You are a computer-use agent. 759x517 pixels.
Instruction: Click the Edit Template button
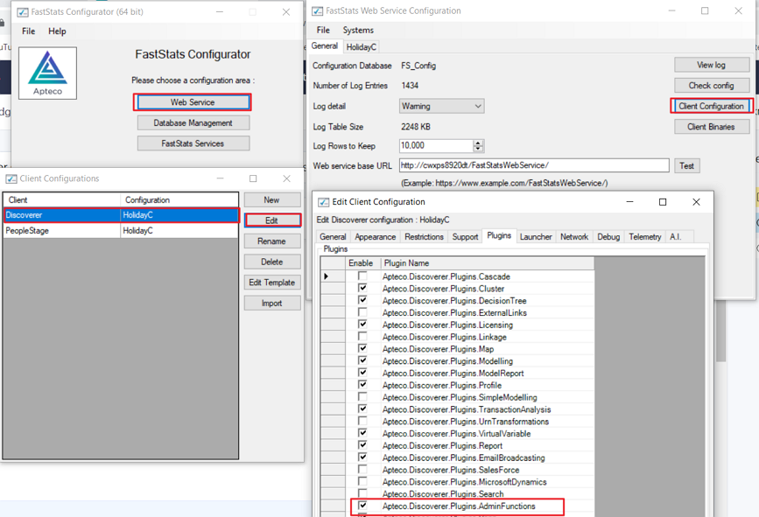272,283
